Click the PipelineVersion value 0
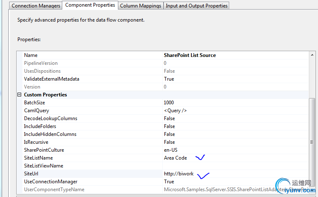The height and width of the screenshot is (197, 318). (x=165, y=63)
